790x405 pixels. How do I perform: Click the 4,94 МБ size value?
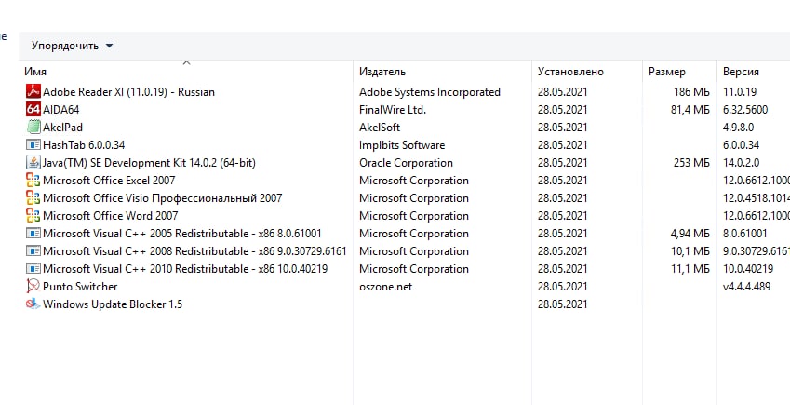pos(690,233)
